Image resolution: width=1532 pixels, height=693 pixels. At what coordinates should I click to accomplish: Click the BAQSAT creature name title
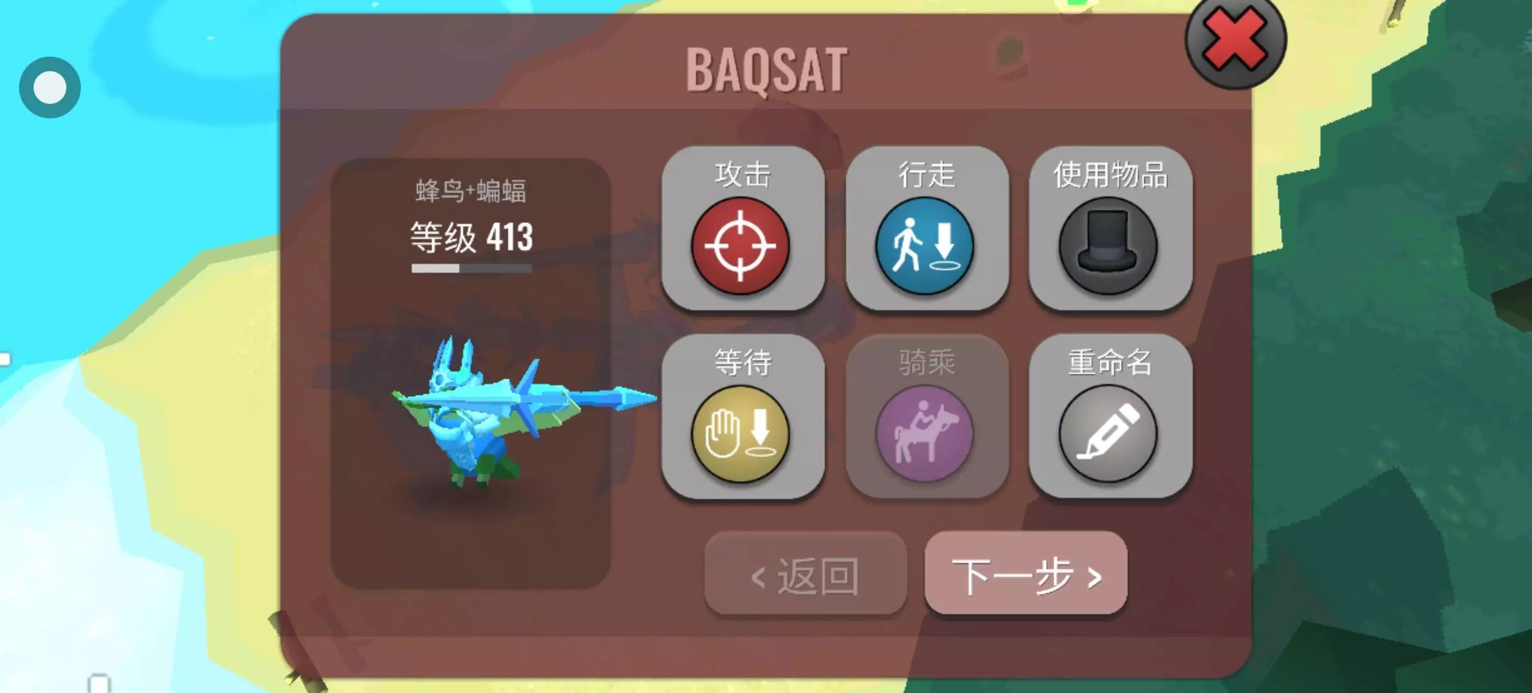[x=767, y=70]
